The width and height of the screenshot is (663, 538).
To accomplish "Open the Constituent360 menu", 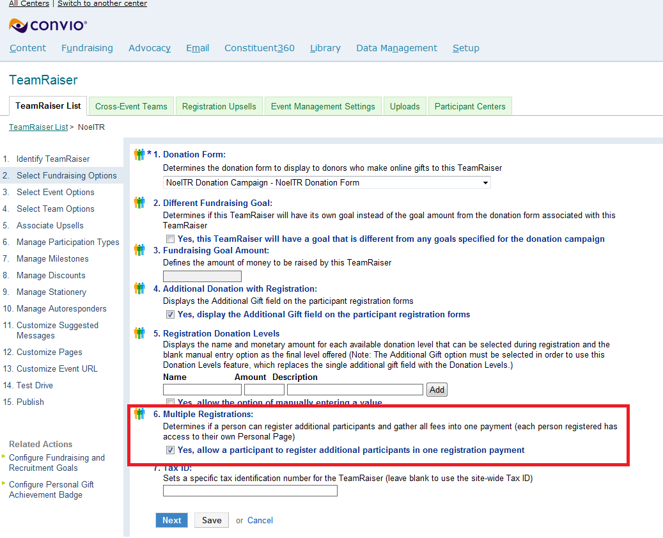I will pos(260,48).
